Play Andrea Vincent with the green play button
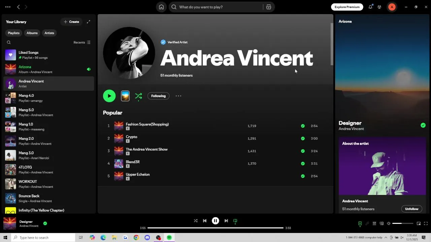The width and height of the screenshot is (431, 242). point(109,96)
